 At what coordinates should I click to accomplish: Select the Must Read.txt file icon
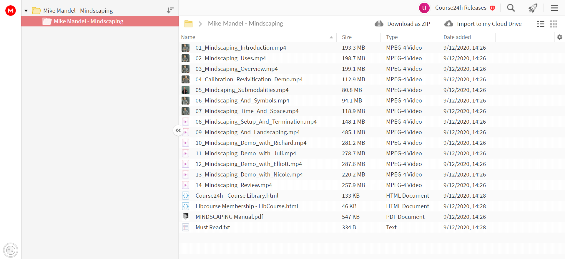185,227
